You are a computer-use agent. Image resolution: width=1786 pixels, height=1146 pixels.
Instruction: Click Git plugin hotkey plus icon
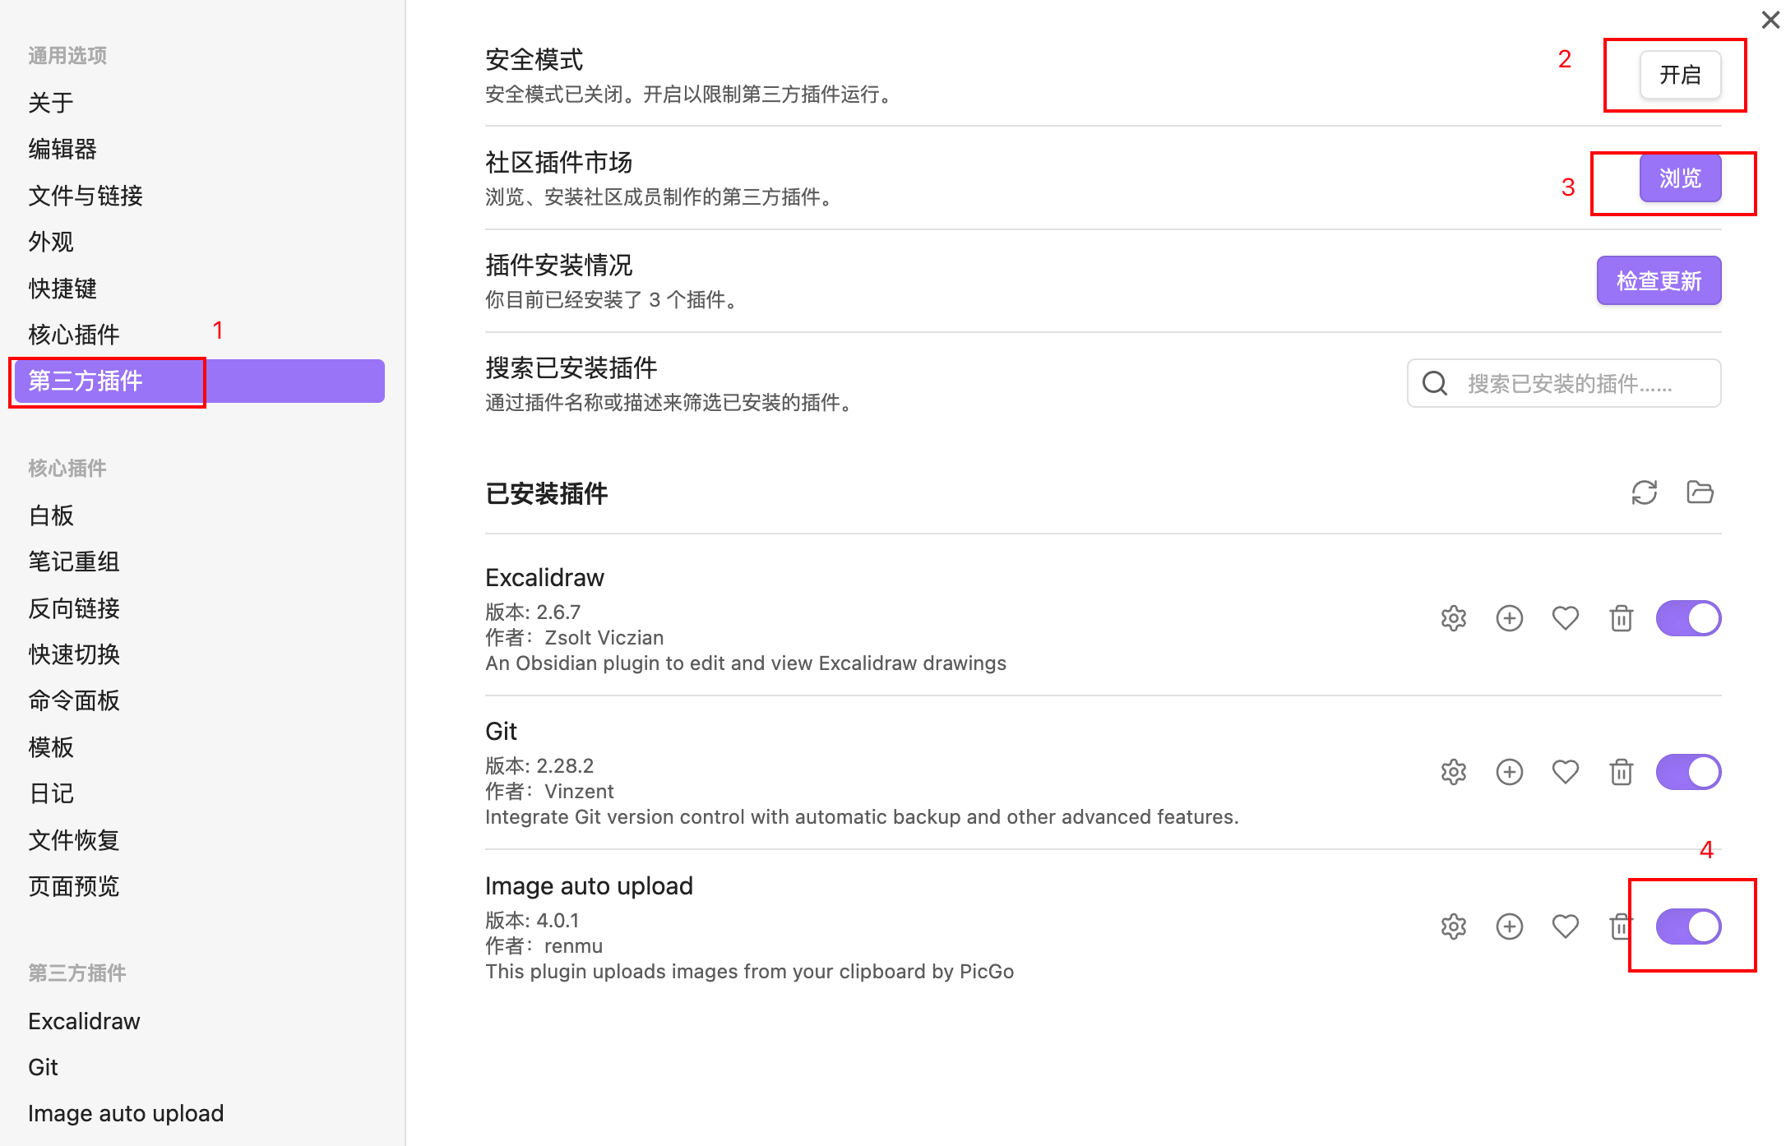pyautogui.click(x=1509, y=772)
